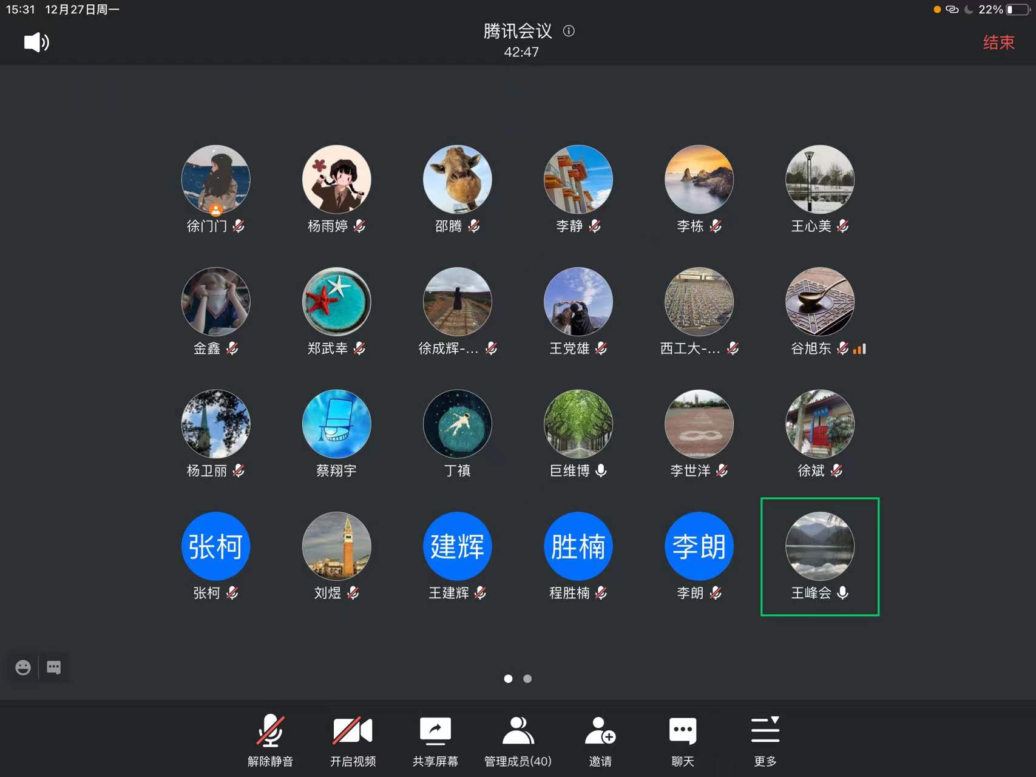Viewport: 1036px width, 777px height.
Task: Go to second page indicator dot
Action: [x=527, y=679]
